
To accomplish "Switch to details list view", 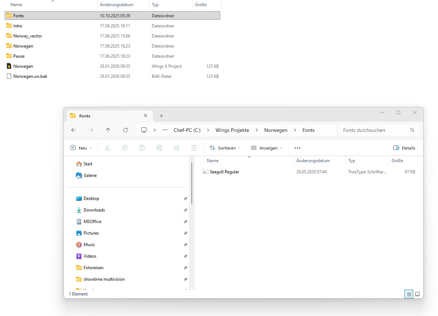I will click(x=409, y=294).
